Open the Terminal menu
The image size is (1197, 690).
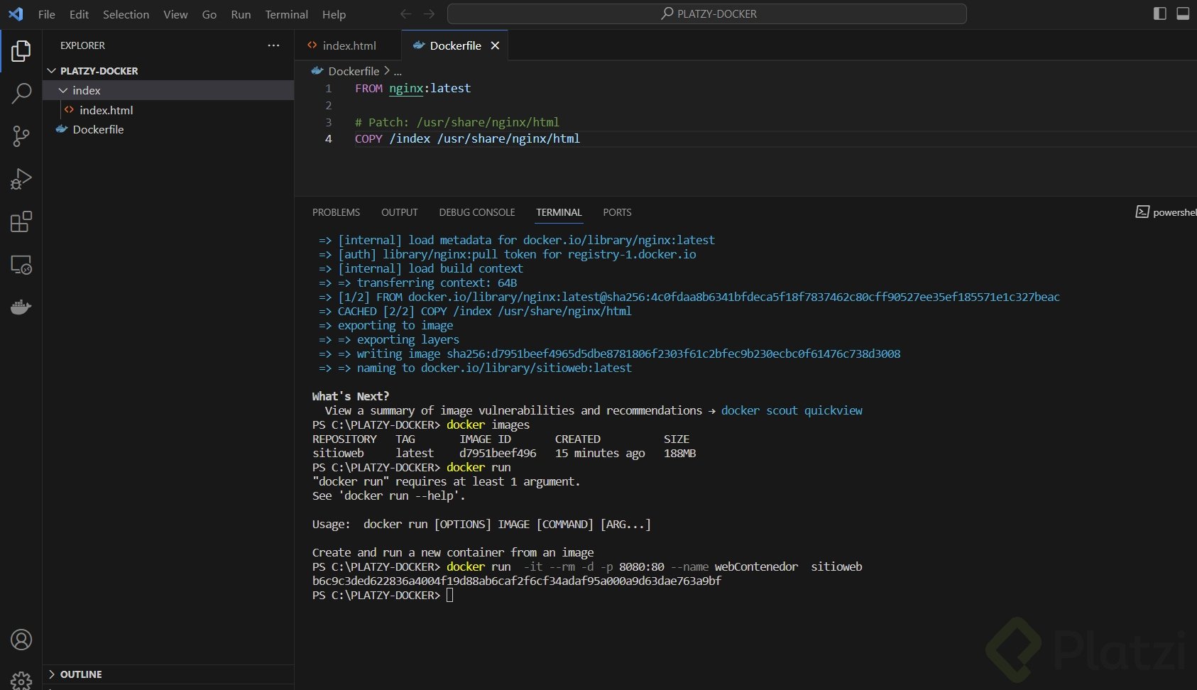point(286,14)
